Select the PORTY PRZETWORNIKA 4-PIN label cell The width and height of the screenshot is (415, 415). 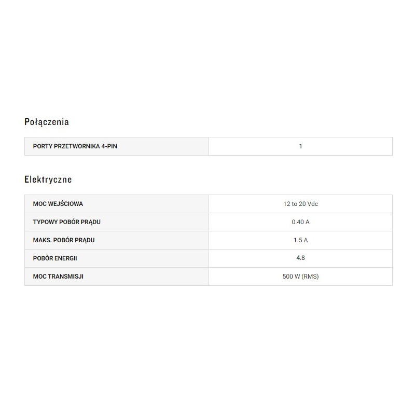(x=75, y=146)
